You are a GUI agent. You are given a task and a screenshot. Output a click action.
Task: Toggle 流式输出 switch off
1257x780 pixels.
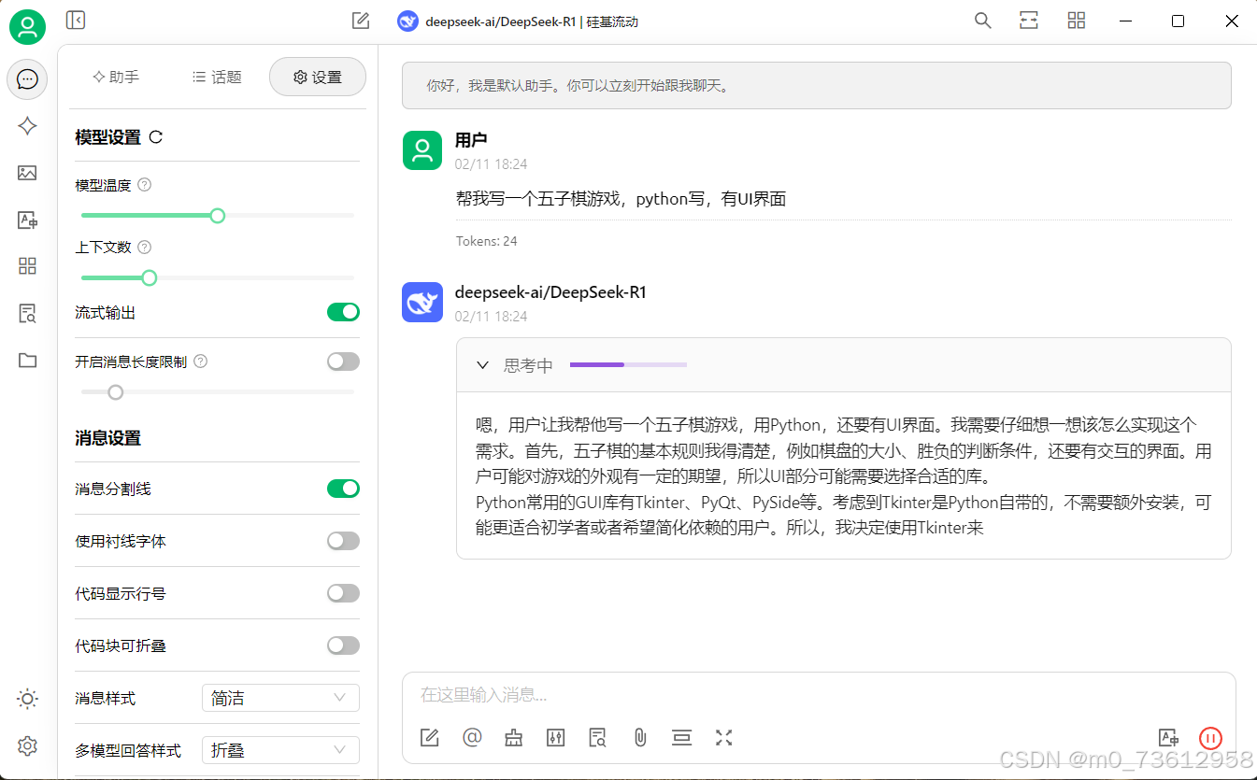[x=343, y=312]
